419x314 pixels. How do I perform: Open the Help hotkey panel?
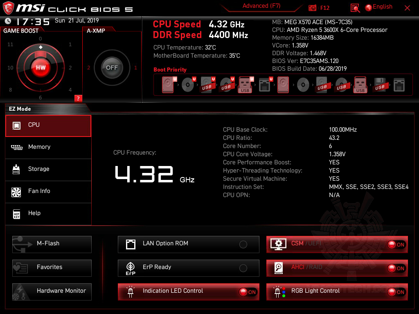pyautogui.click(x=48, y=213)
